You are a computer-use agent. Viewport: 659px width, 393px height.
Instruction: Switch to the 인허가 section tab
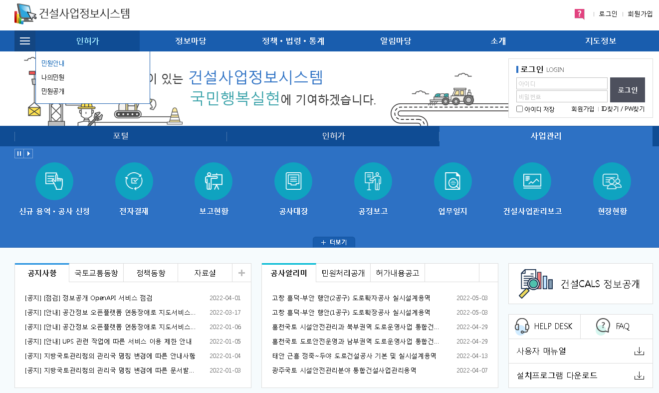click(x=333, y=136)
